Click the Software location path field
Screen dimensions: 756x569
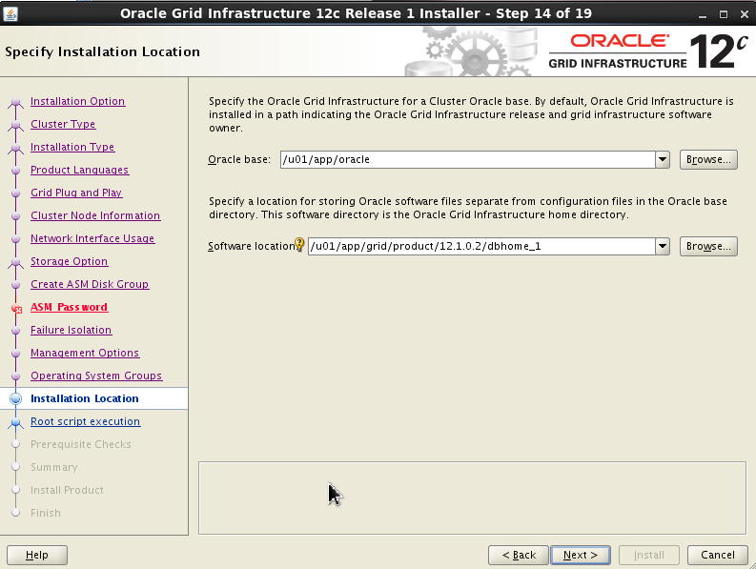click(x=481, y=247)
